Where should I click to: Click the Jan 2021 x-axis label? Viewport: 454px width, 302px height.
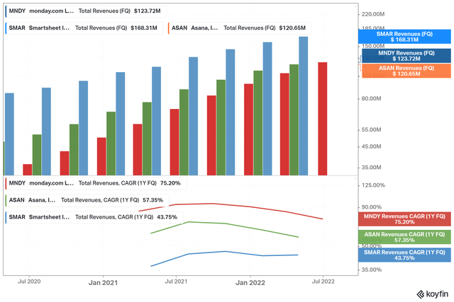[103, 281]
